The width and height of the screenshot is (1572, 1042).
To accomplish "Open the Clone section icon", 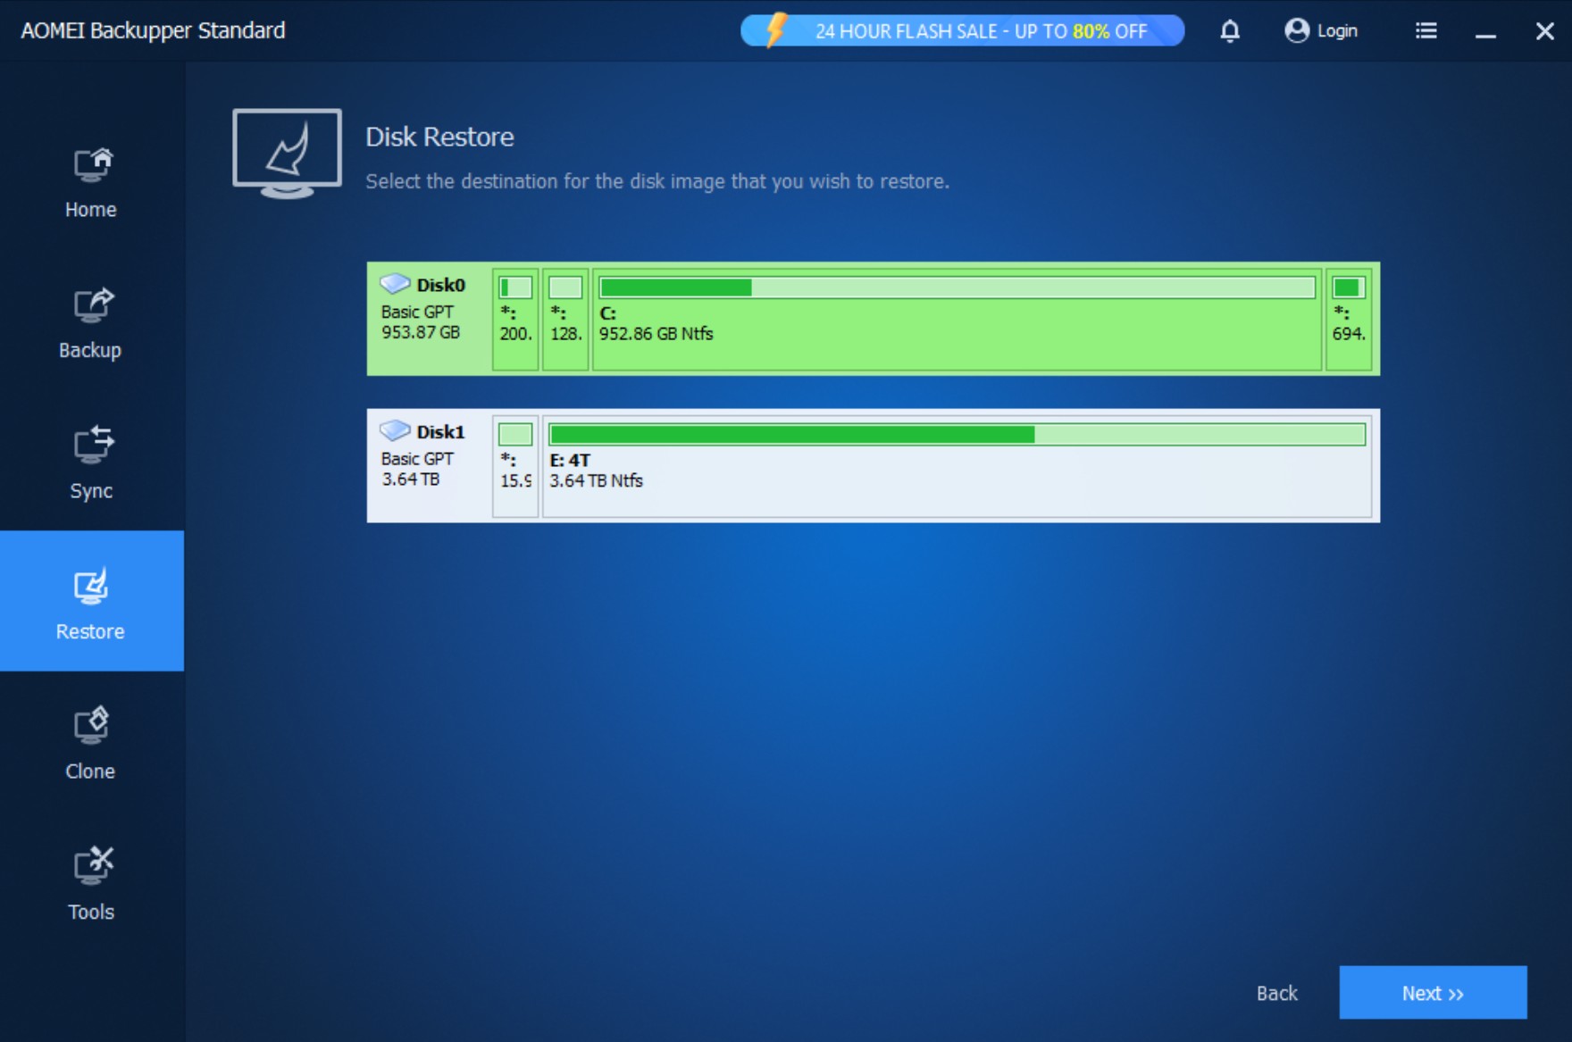I will [91, 725].
